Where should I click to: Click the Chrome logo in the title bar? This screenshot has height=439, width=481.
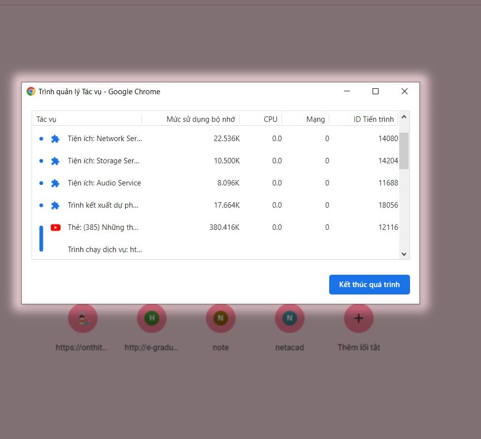[x=31, y=91]
